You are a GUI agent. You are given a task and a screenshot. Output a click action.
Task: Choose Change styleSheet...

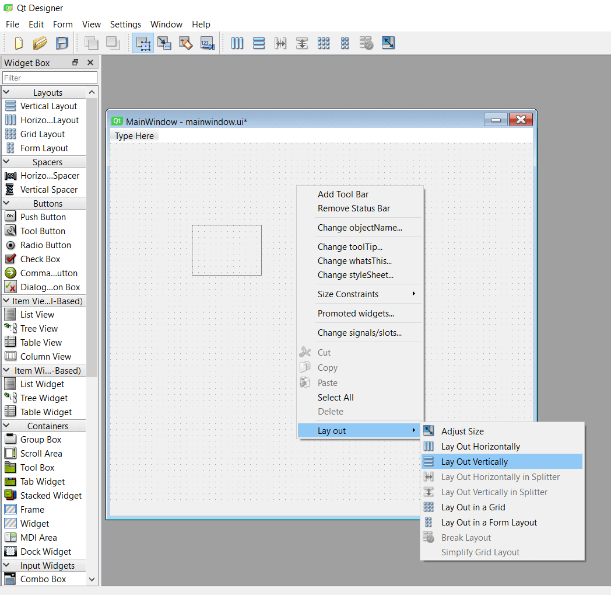point(360,275)
